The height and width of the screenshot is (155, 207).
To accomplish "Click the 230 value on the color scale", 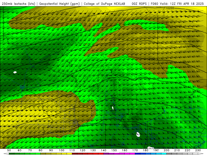I will coord(198,150).
